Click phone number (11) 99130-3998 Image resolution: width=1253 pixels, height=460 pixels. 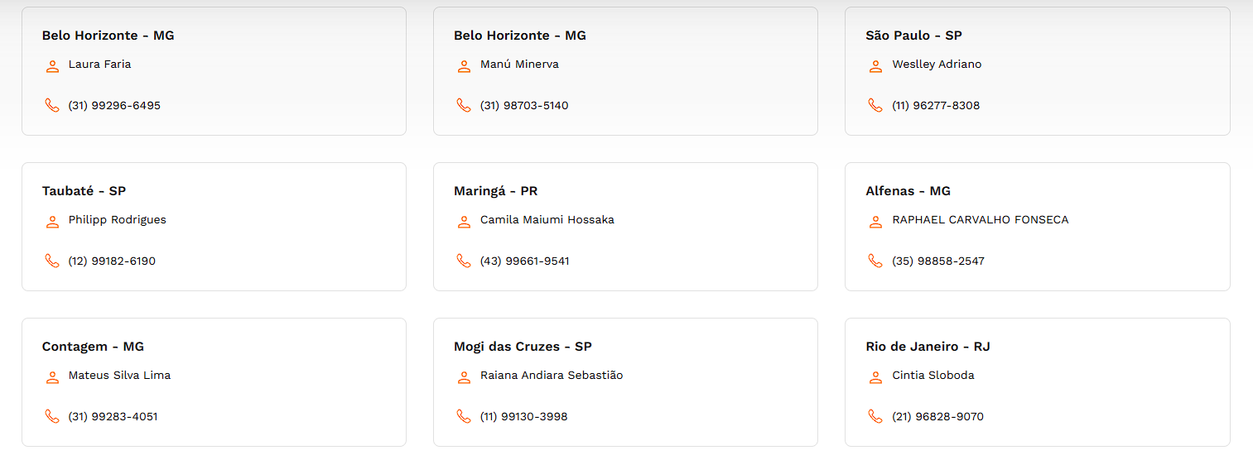[x=524, y=417]
